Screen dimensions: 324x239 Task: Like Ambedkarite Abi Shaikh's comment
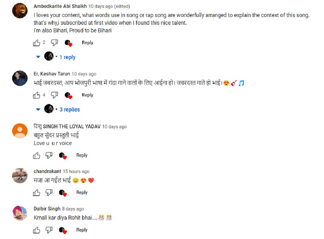click(x=37, y=43)
